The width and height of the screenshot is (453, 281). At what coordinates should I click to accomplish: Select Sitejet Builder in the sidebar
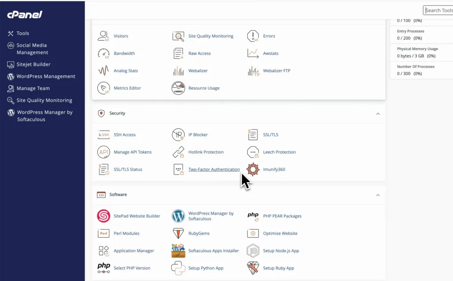(x=29, y=65)
